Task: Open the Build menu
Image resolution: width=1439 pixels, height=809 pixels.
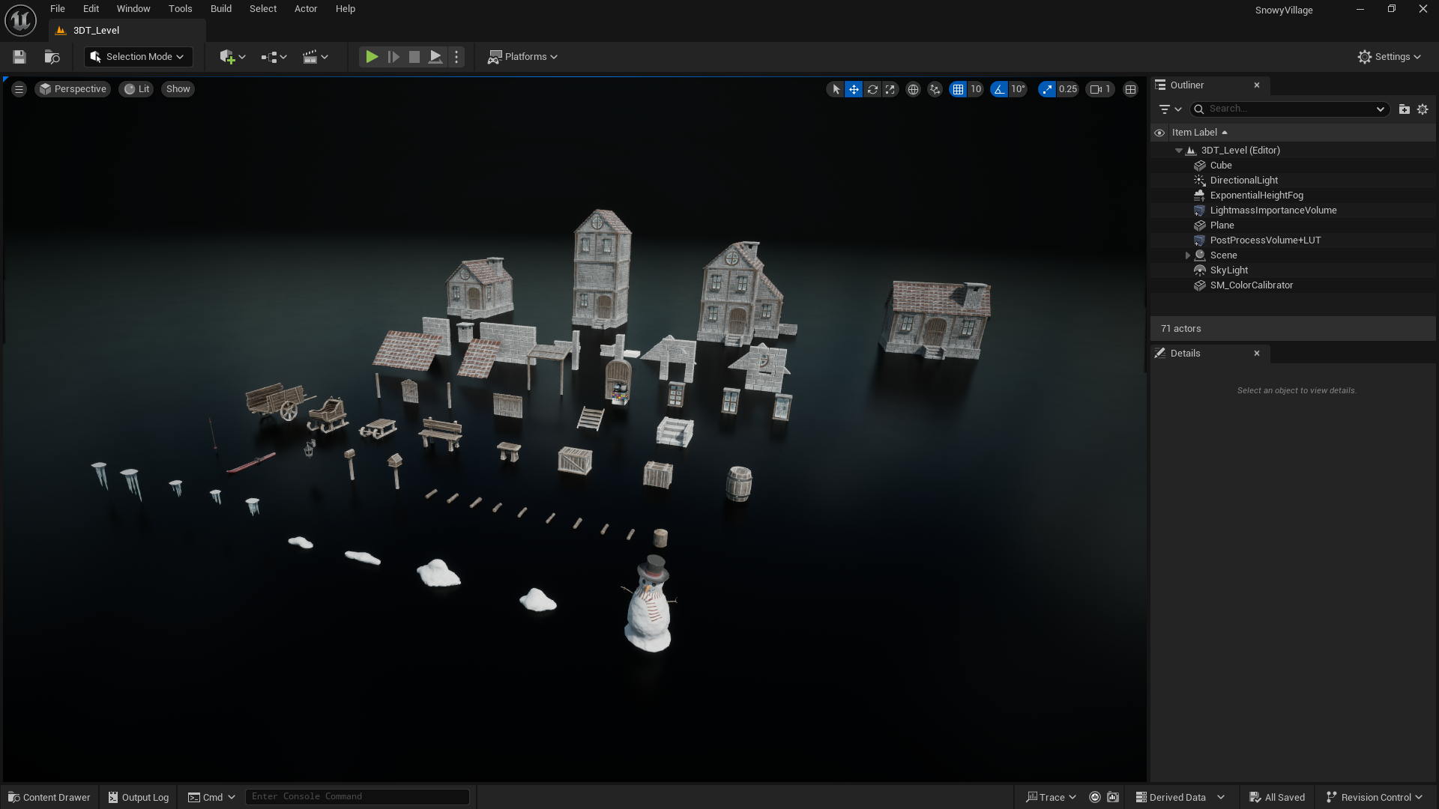Action: (220, 9)
